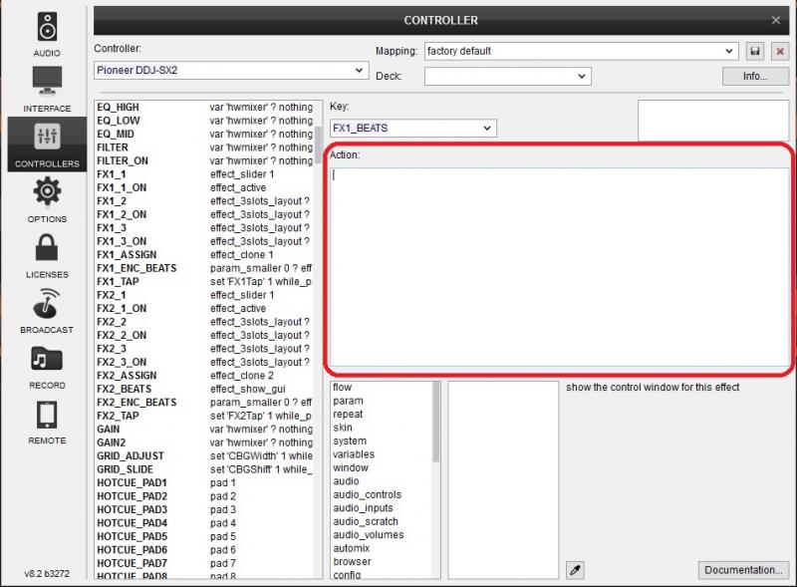This screenshot has height=587, width=797.
Task: Select the FILTER_ON mapping row
Action: (x=205, y=160)
